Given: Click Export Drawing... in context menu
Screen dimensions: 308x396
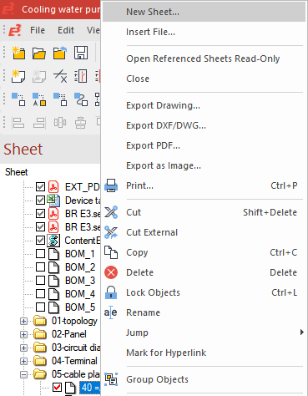Looking at the screenshot, I should coord(204,105).
